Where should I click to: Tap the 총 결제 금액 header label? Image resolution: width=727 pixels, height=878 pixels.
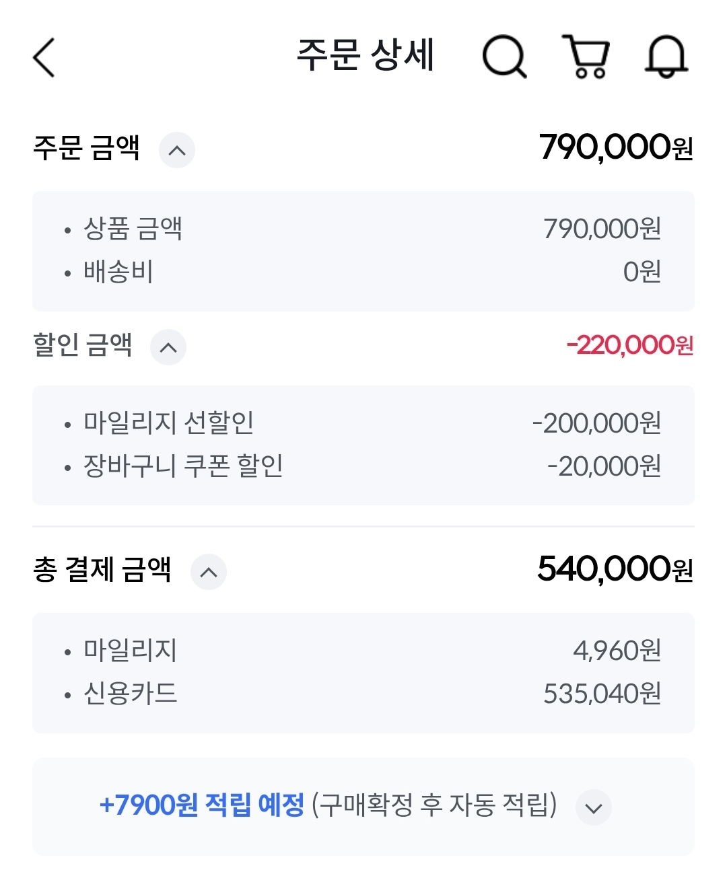[x=102, y=570]
